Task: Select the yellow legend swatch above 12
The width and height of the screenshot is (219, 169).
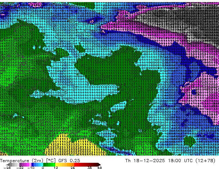Action: [56, 165]
